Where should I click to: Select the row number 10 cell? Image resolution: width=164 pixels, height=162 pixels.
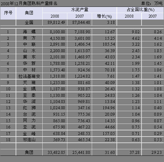[x=8, y=89]
